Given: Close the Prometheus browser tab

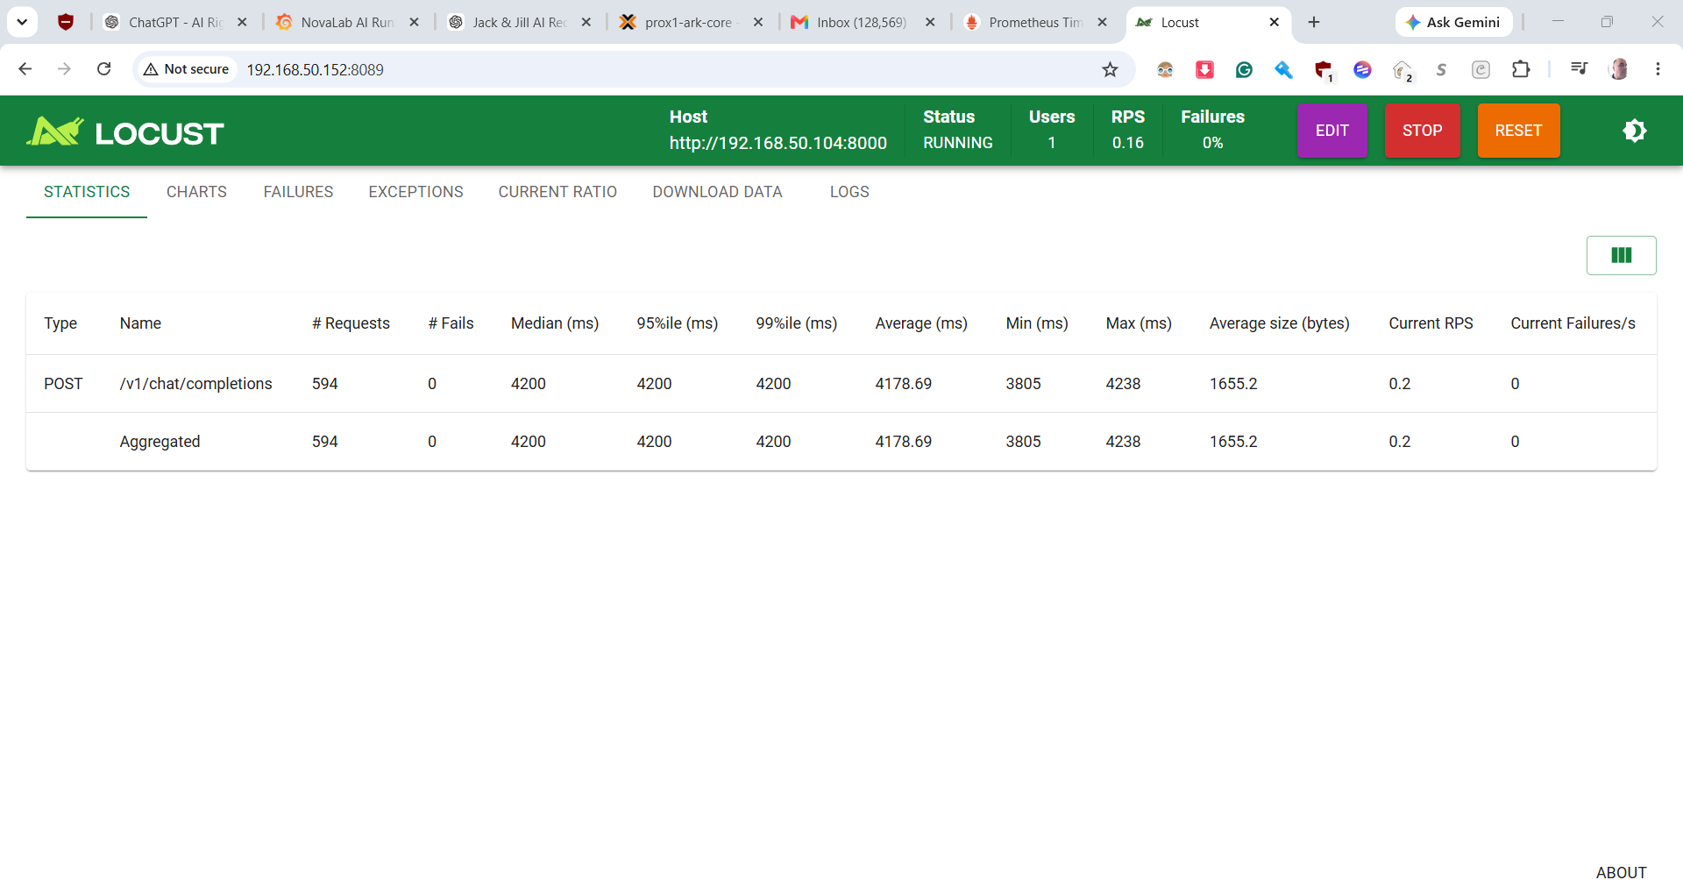Looking at the screenshot, I should point(1102,22).
